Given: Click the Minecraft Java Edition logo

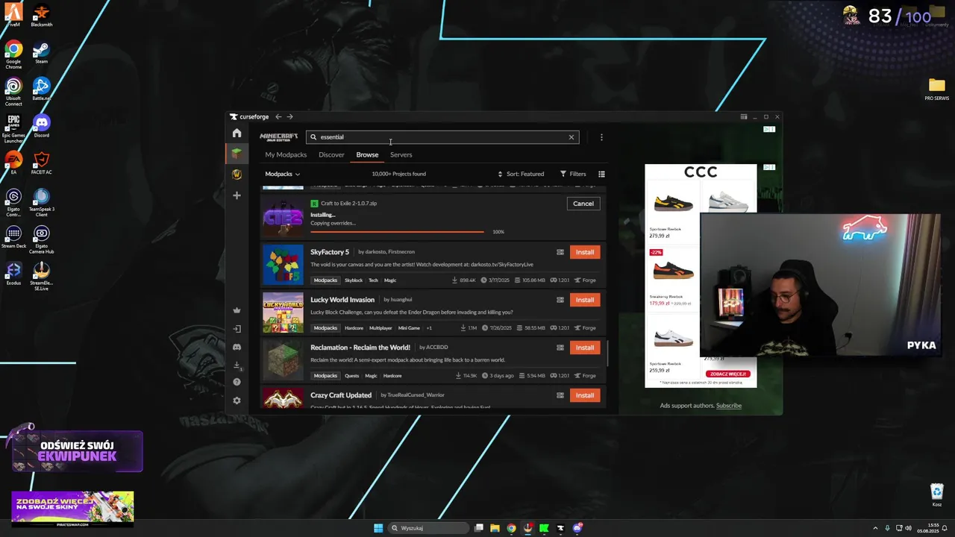Looking at the screenshot, I should [x=278, y=137].
